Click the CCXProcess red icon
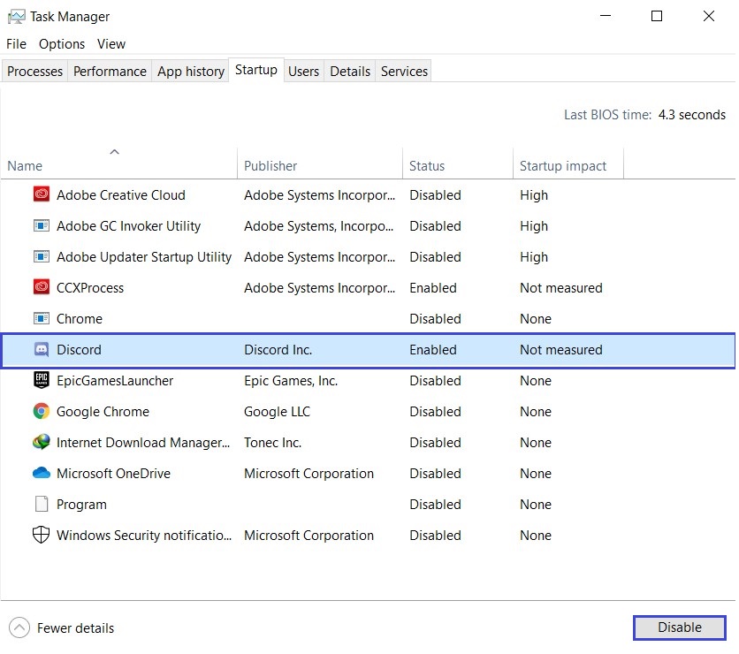Screen dimensions: 739x654 coord(41,287)
